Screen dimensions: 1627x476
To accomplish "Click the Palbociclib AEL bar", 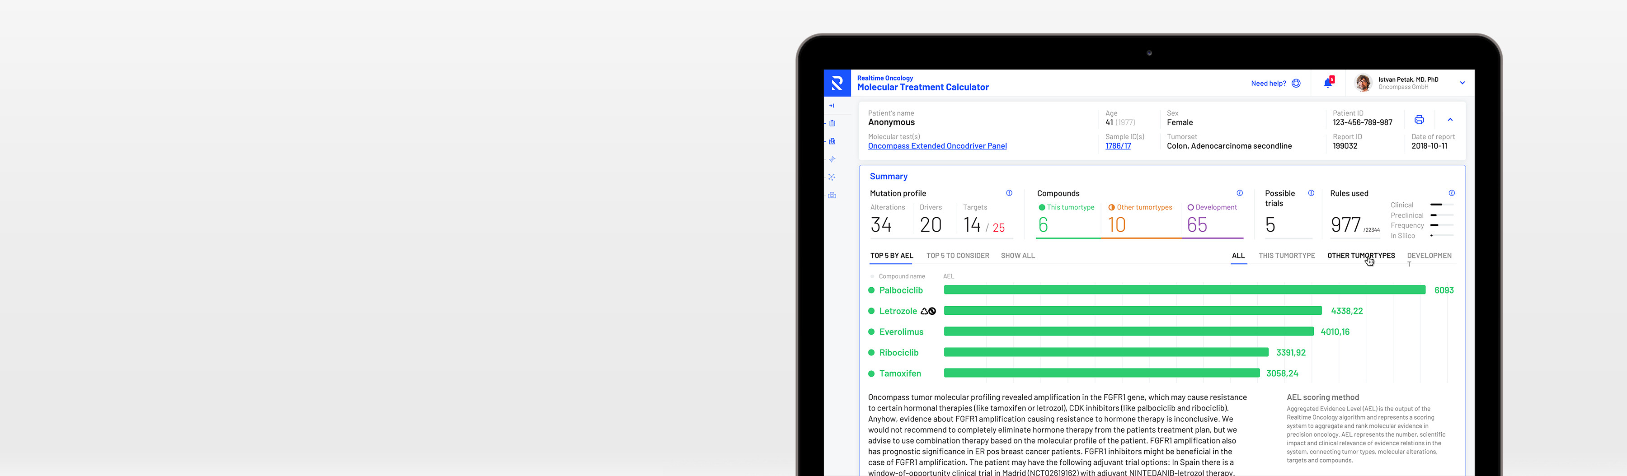I will (1184, 290).
